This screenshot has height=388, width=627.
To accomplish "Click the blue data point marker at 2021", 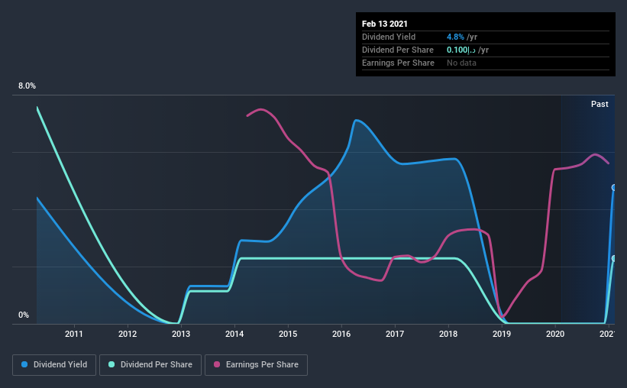I will [614, 188].
